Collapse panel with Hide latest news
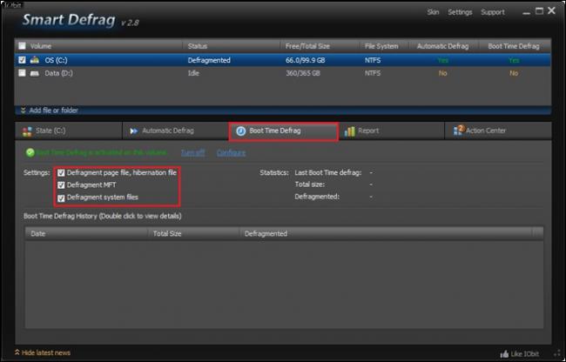Screen dimensions: 566x362 click(x=43, y=352)
